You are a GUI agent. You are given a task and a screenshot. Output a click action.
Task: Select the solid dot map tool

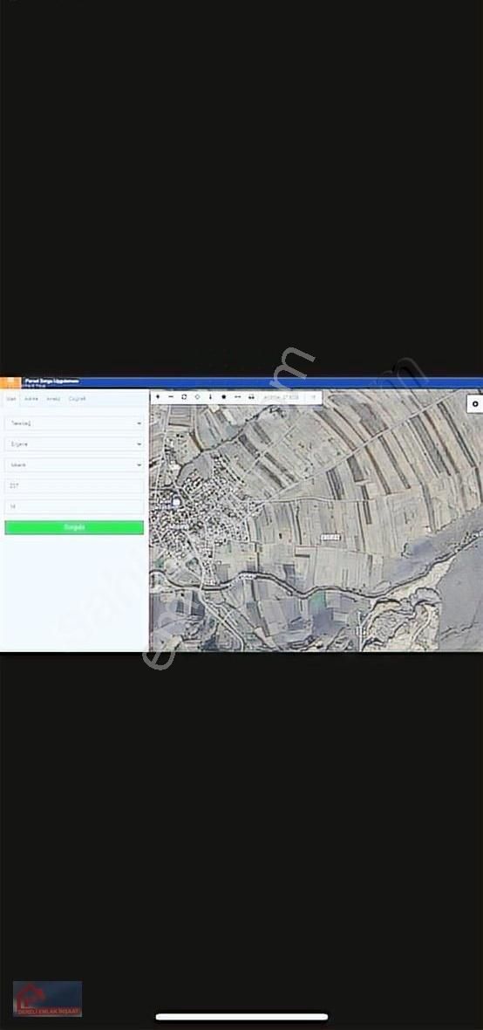(x=224, y=397)
